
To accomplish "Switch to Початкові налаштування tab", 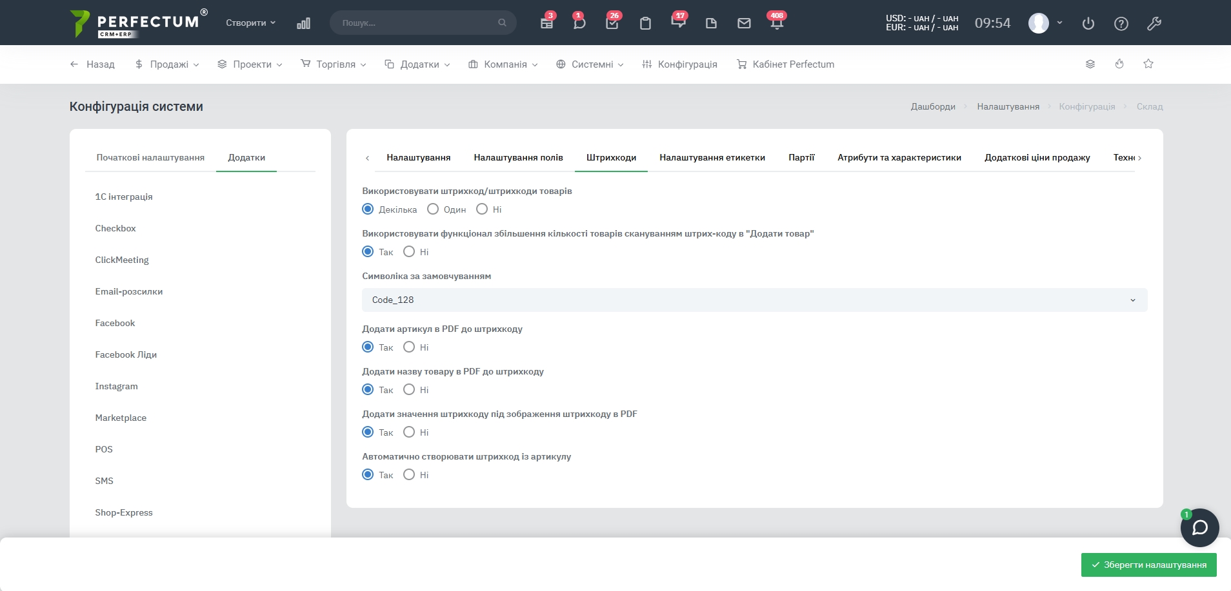I will point(150,157).
